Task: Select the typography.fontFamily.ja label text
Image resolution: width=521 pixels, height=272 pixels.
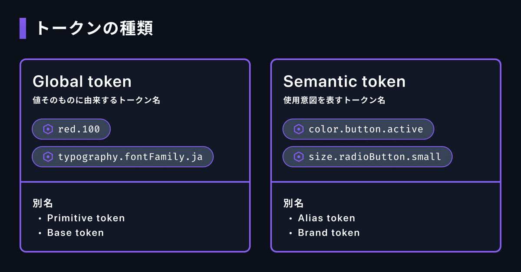Action: [130, 157]
